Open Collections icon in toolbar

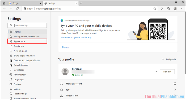tap(168, 8)
